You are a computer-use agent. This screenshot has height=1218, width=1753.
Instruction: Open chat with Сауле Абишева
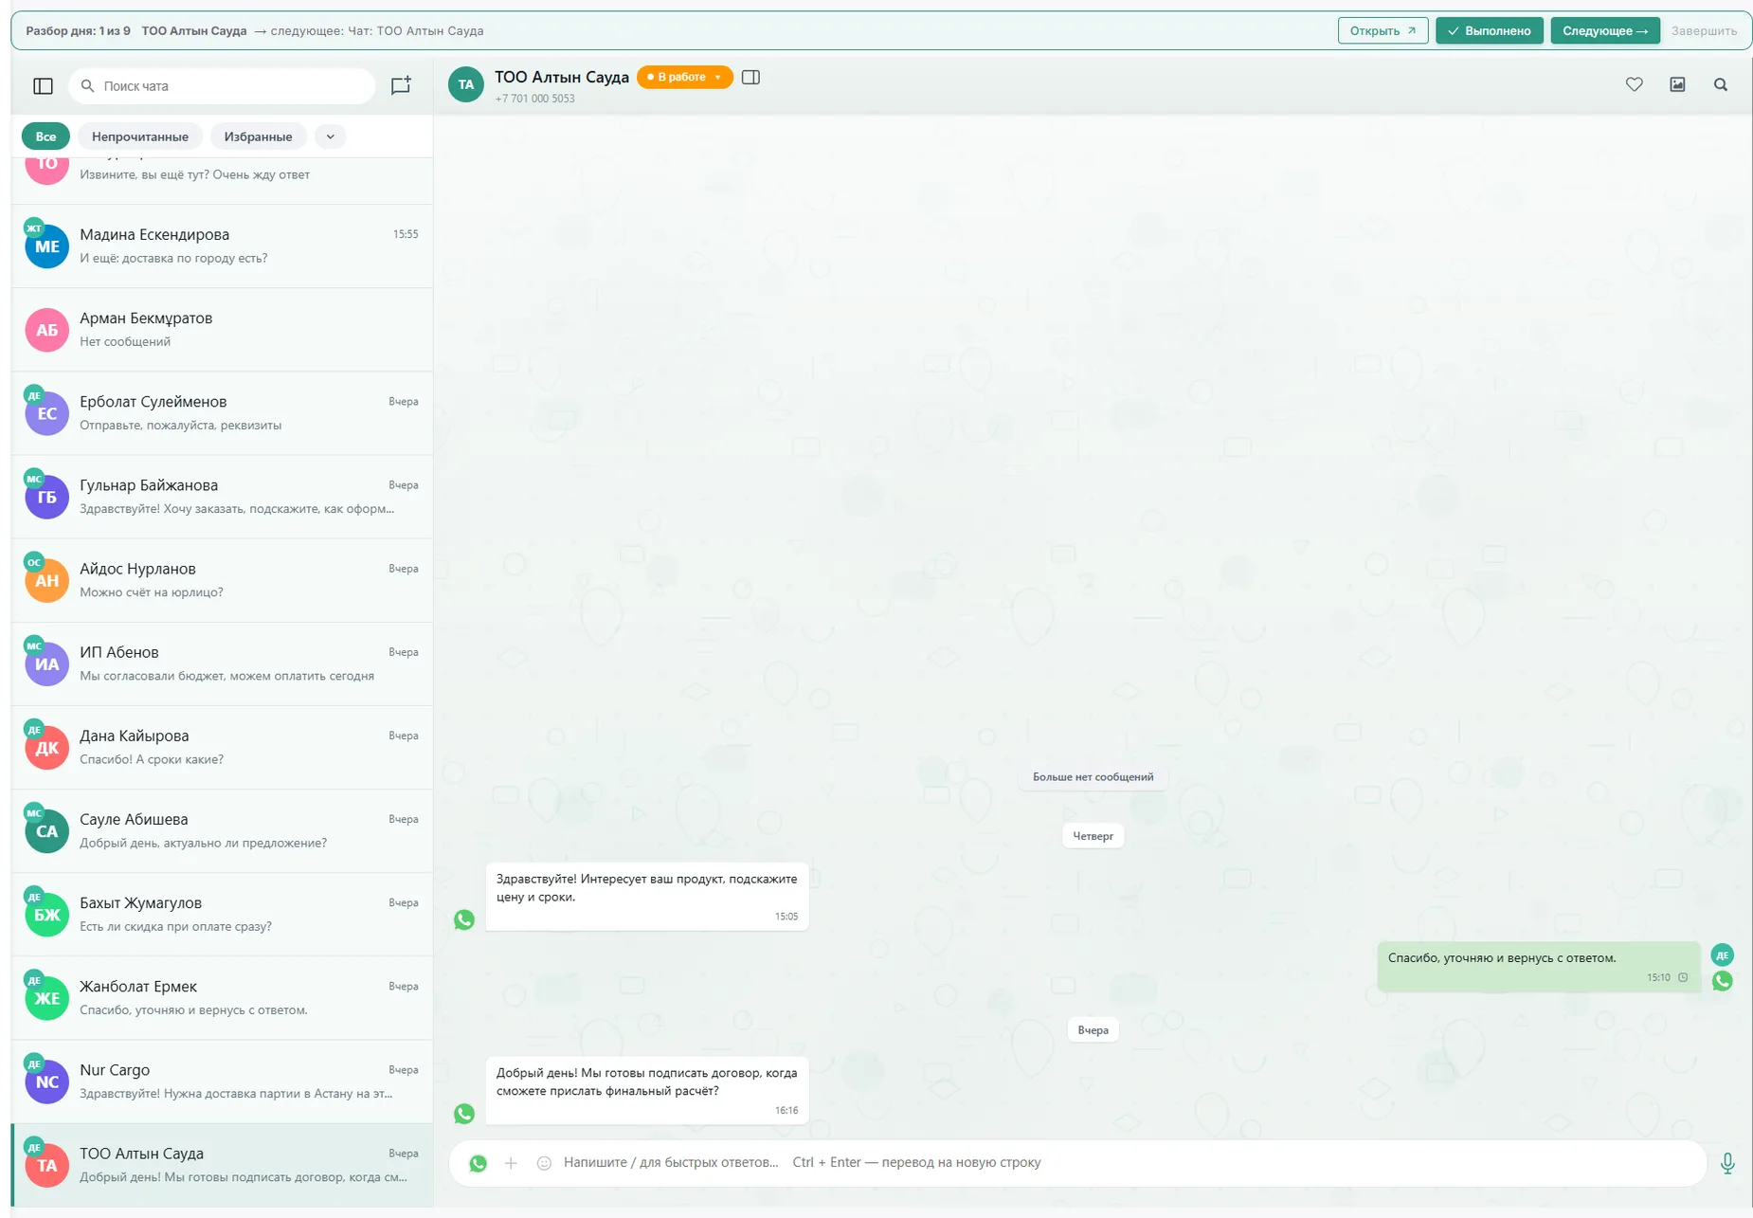(222, 830)
